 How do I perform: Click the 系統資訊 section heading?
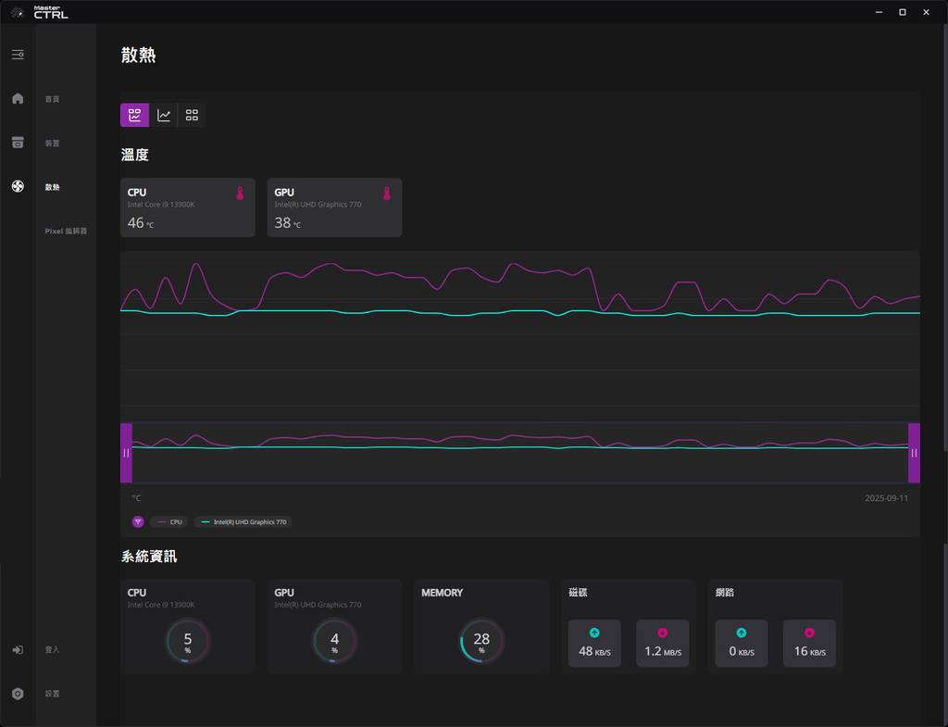149,557
